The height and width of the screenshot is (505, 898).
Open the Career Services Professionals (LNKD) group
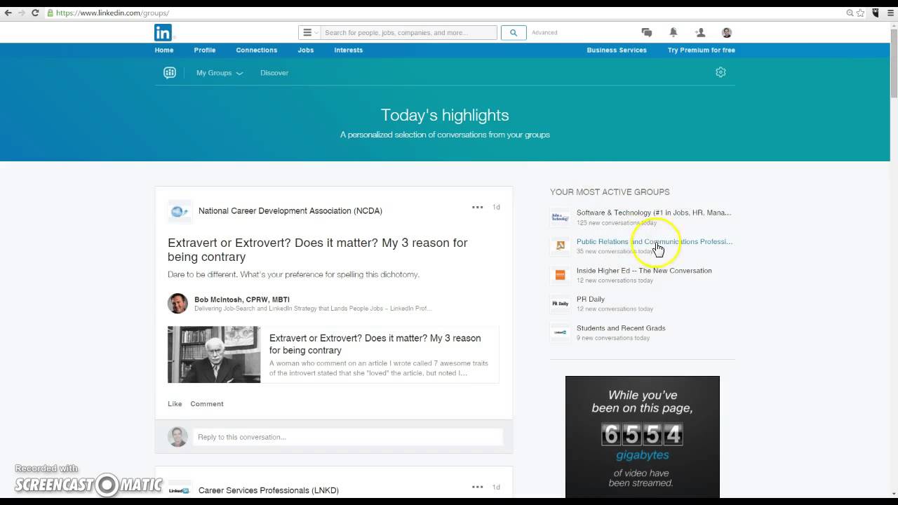click(x=269, y=490)
